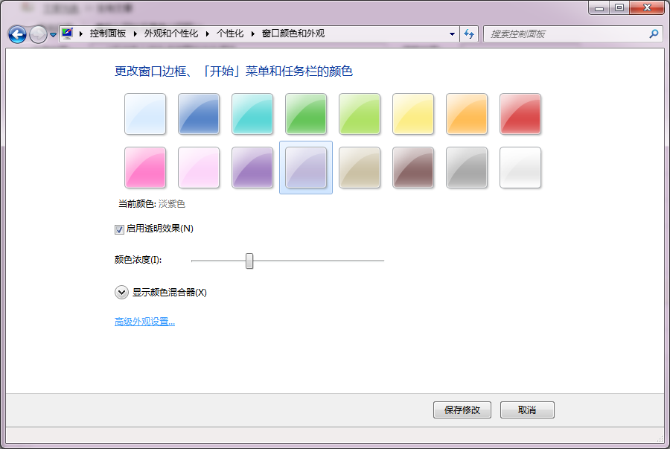Click the 保存修改 button
The width and height of the screenshot is (670, 449).
[x=462, y=410]
